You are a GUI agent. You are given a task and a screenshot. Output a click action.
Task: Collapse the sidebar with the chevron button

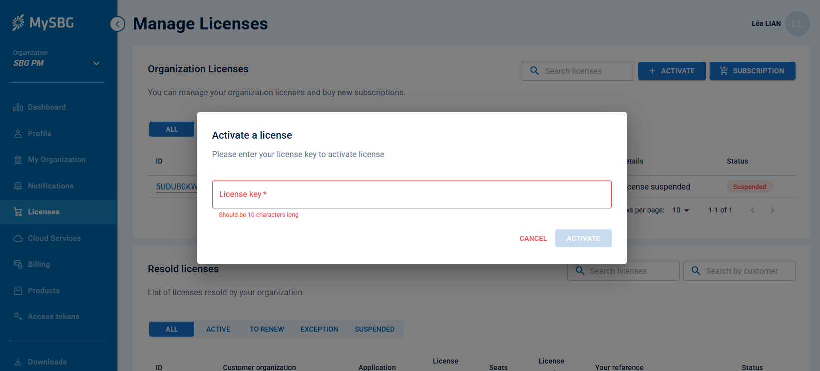click(118, 24)
